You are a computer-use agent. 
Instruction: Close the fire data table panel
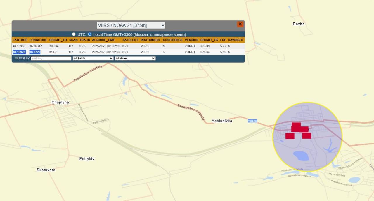pos(240,24)
